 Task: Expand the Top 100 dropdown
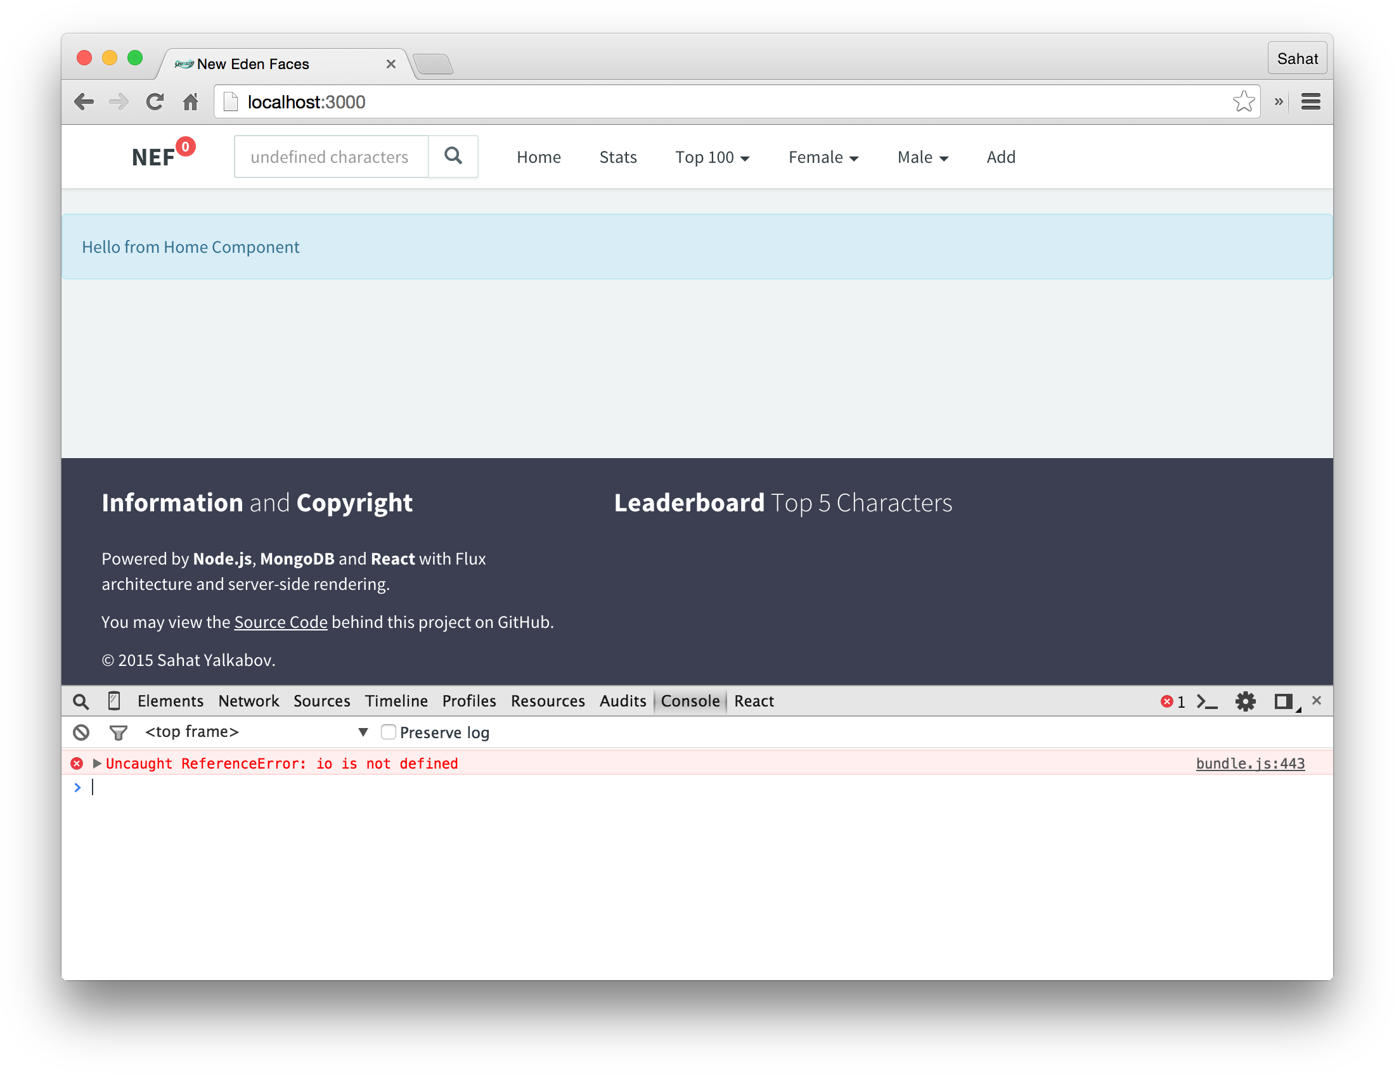pos(712,157)
